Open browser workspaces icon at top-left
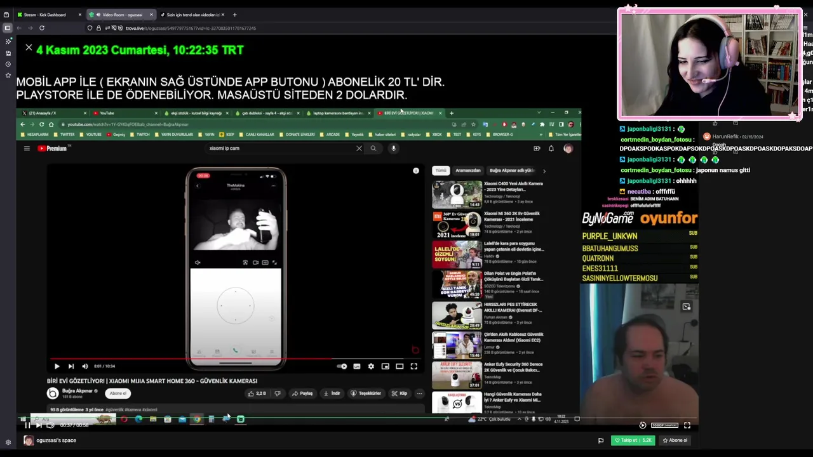Screen dimensions: 813x457 [x=6, y=15]
